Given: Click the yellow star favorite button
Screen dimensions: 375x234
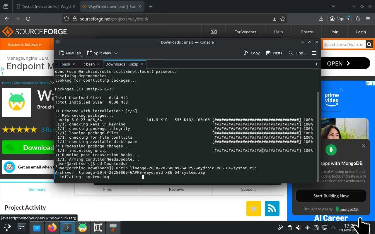Looking at the screenshot, I should (254, 209).
